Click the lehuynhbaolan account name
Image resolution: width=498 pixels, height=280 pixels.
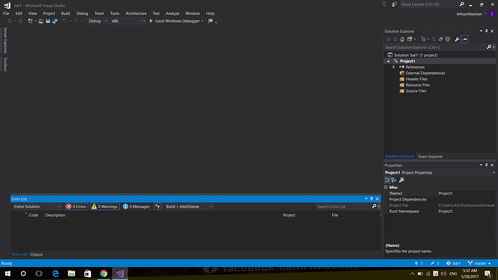pyautogui.click(x=469, y=14)
